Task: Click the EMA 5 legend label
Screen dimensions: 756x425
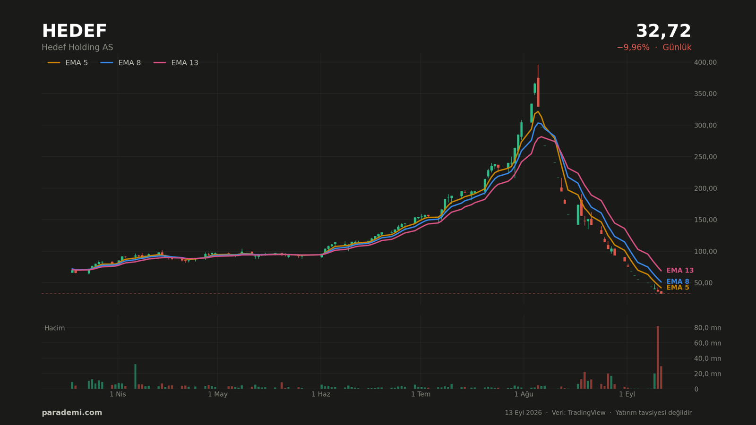Action: tap(77, 63)
